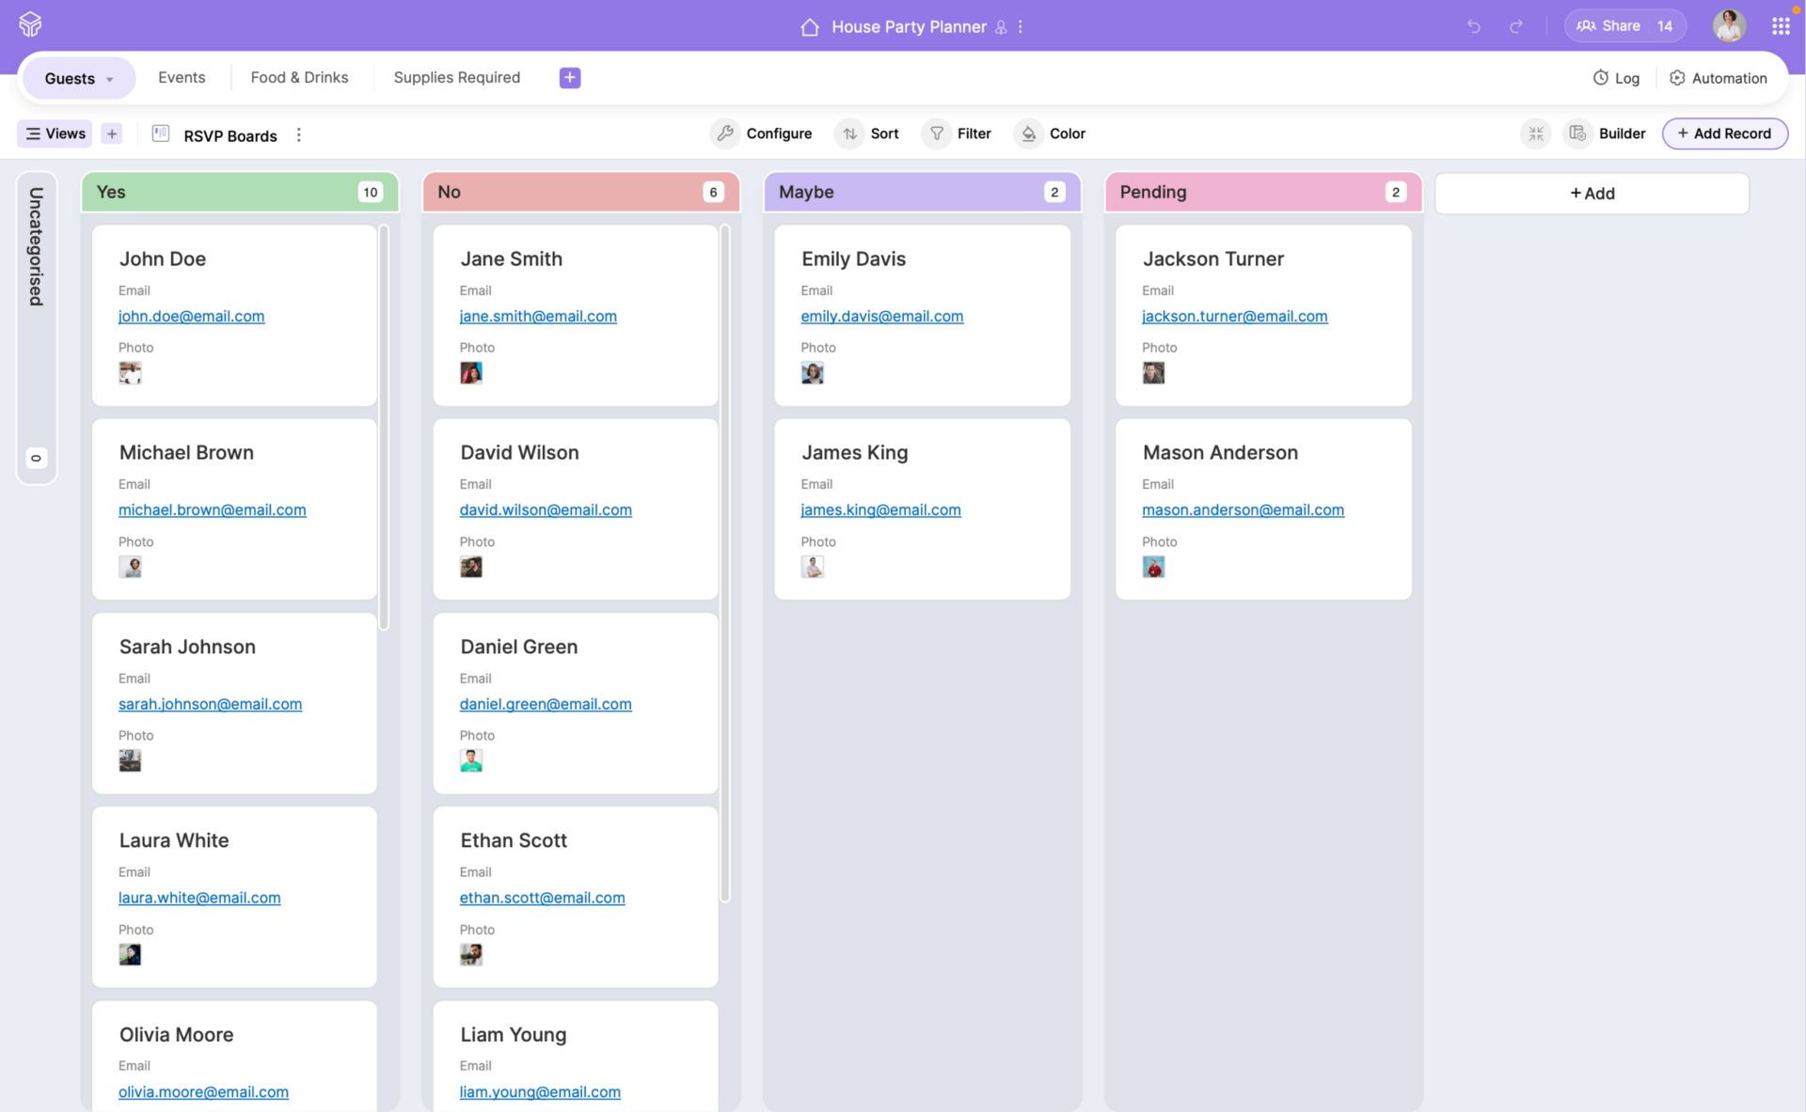Click the collapse cards icon near Builder
Screen dimensions: 1806x1112
[x=1535, y=133]
